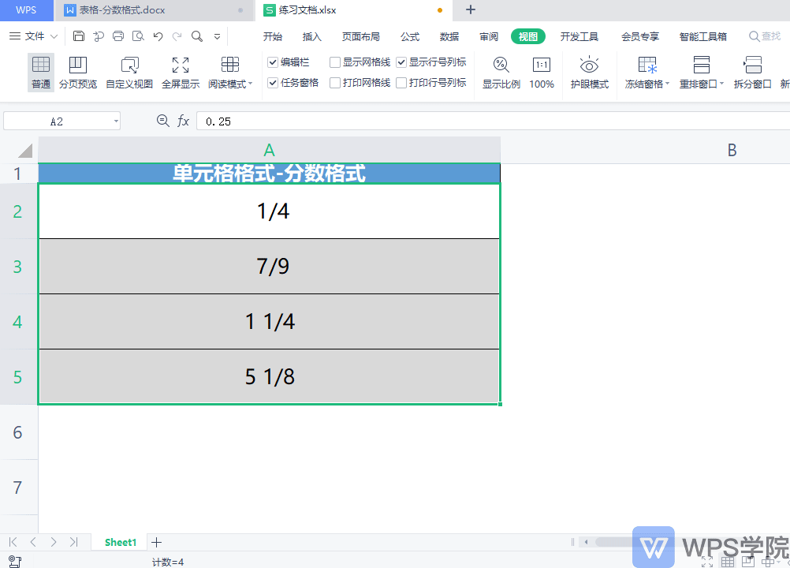Click 拆分窗口 split window icon
790x568 pixels.
[752, 65]
